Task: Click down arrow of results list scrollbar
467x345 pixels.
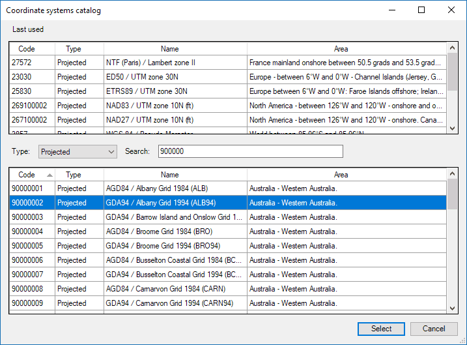Action: point(452,308)
